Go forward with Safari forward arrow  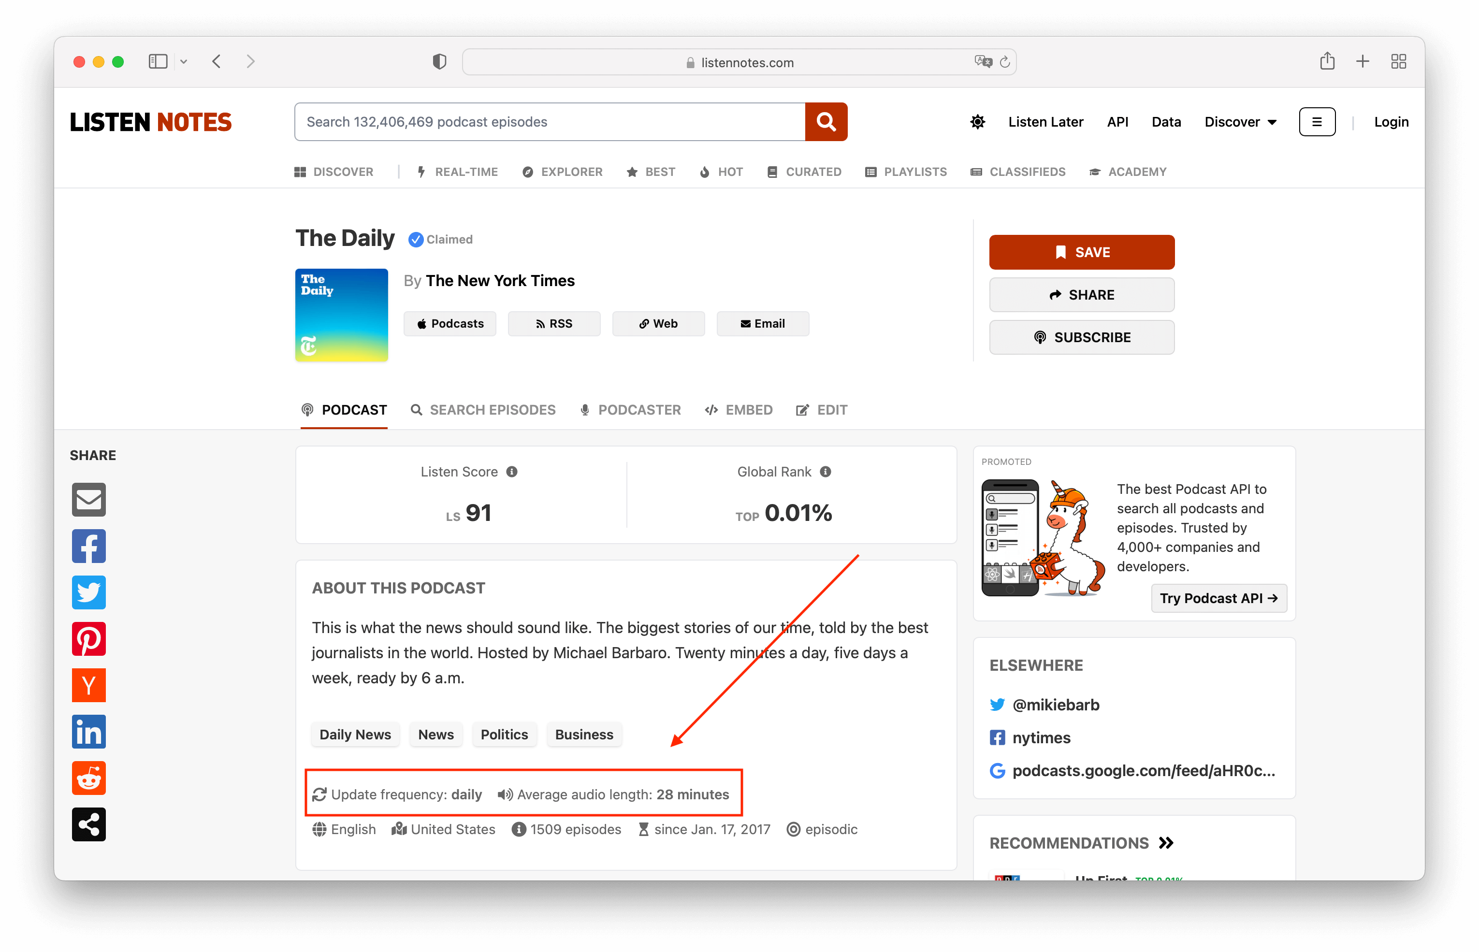[x=250, y=61]
